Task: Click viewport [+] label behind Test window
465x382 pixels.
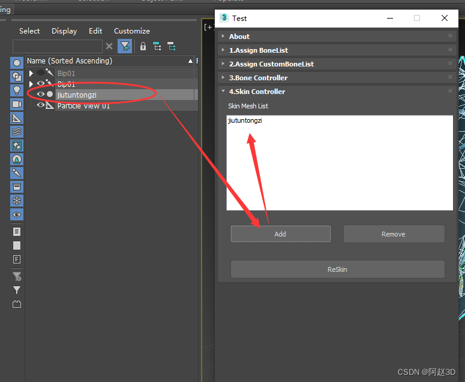Action: click(x=209, y=27)
